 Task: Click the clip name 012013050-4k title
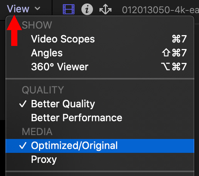(x=160, y=10)
